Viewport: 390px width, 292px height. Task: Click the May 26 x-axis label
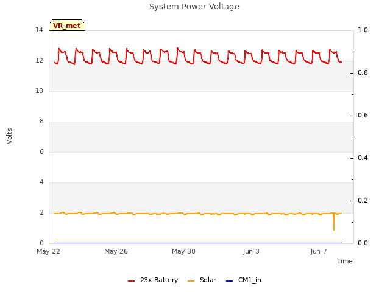116,251
